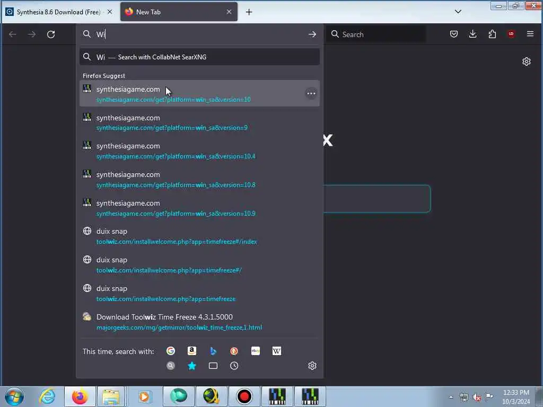Search bookmarks using the star icon
Viewport: 543px width, 407px height.
pos(192,366)
